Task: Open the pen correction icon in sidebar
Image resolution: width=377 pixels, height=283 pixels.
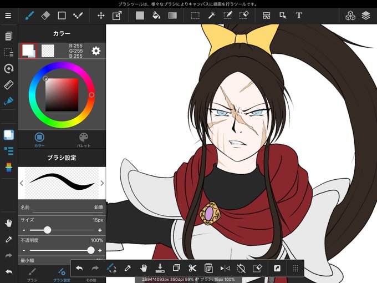Action: tap(9, 101)
